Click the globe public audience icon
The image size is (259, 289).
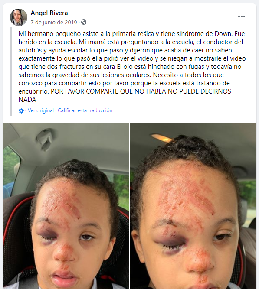(x=84, y=22)
